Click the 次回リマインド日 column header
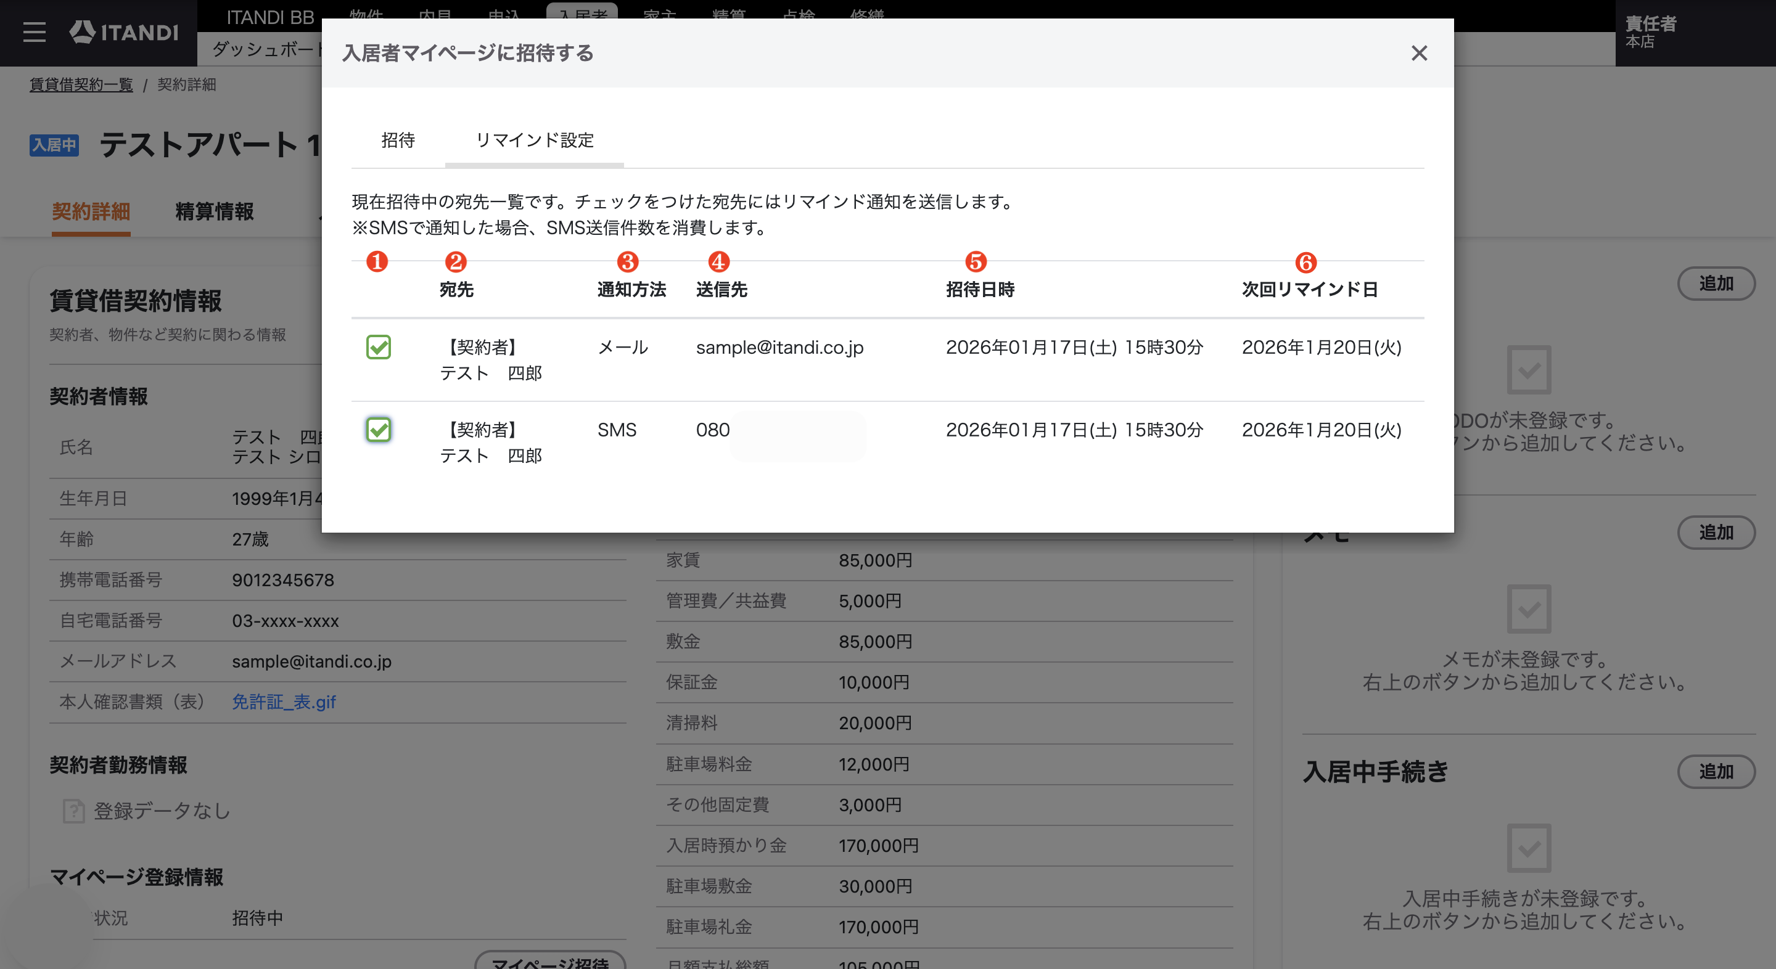This screenshot has height=969, width=1776. pos(1310,290)
